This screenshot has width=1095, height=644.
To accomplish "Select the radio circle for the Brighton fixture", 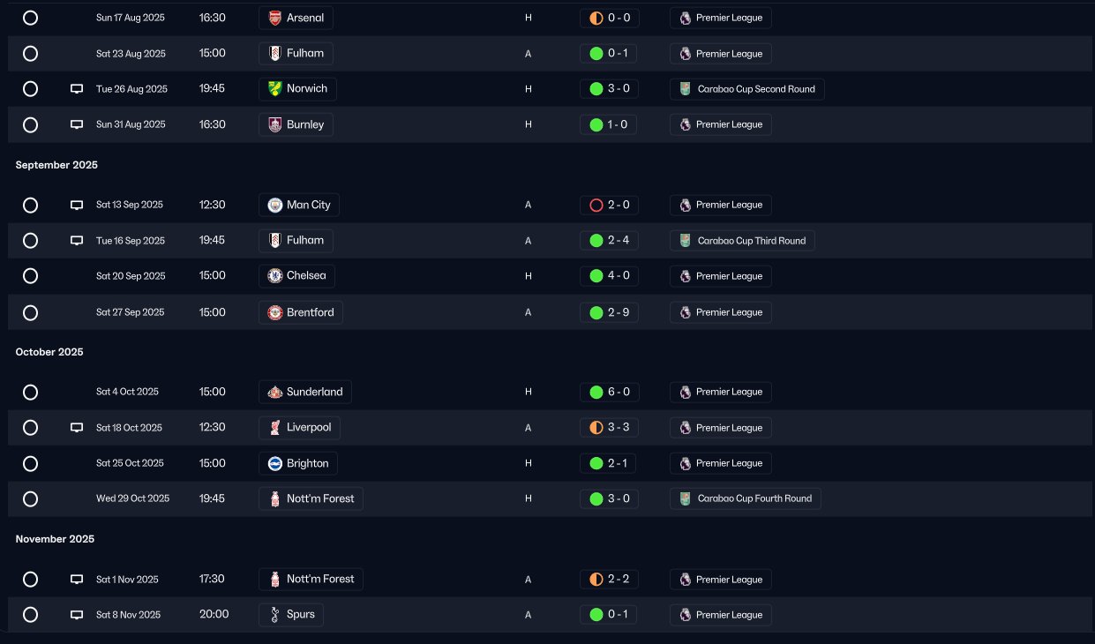I will pos(30,463).
